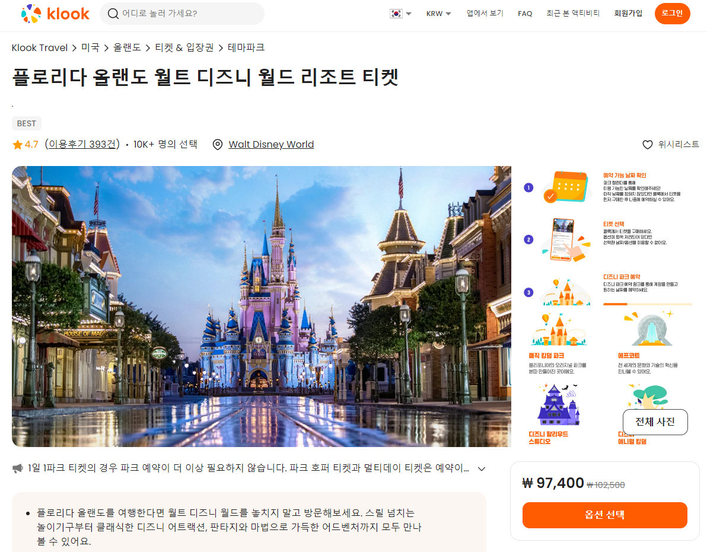Focus the destination search field
Image resolution: width=707 pixels, height=552 pixels.
pyautogui.click(x=181, y=14)
